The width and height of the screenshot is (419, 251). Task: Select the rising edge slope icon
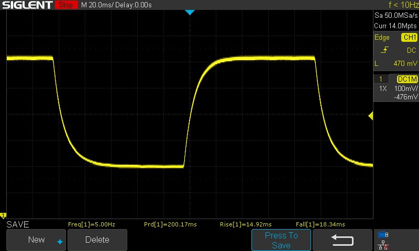[384, 50]
